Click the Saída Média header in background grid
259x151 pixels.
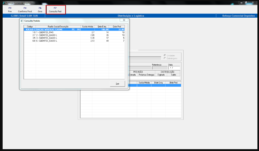(144, 83)
